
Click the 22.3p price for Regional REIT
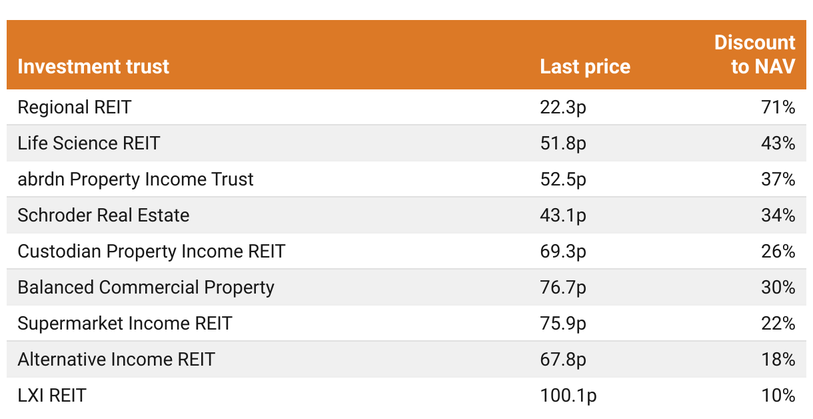(x=563, y=107)
